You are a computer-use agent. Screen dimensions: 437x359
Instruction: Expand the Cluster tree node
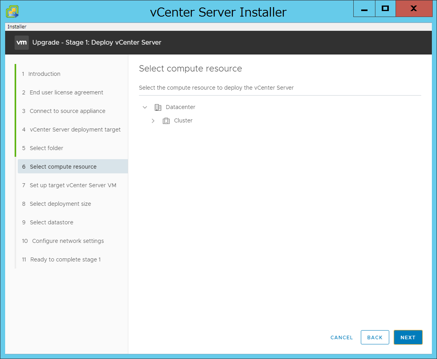pos(153,121)
